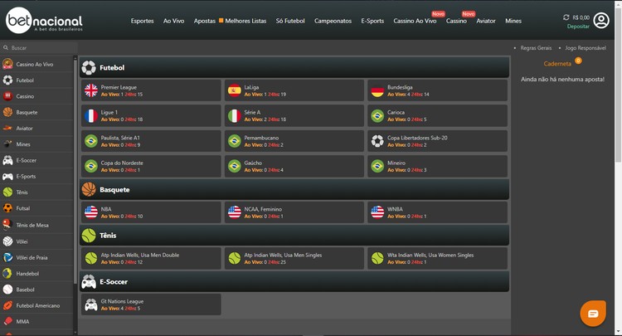Viewport: 622px width, 336px height.
Task: Open MMA in the sidebar
Action: 36,321
